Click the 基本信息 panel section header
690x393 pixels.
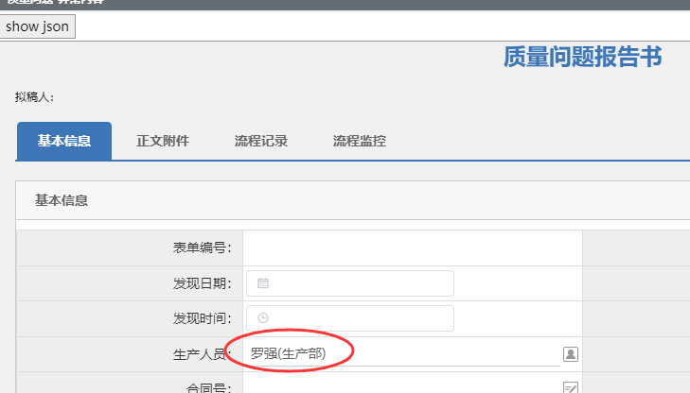62,200
